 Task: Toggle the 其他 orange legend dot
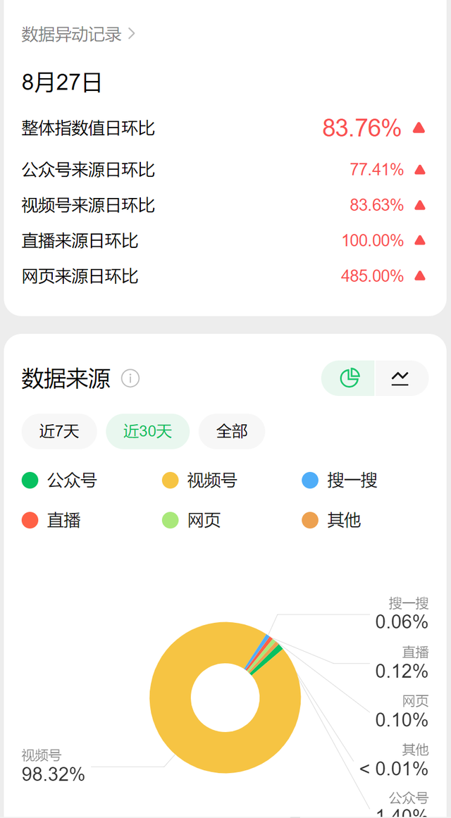point(310,520)
